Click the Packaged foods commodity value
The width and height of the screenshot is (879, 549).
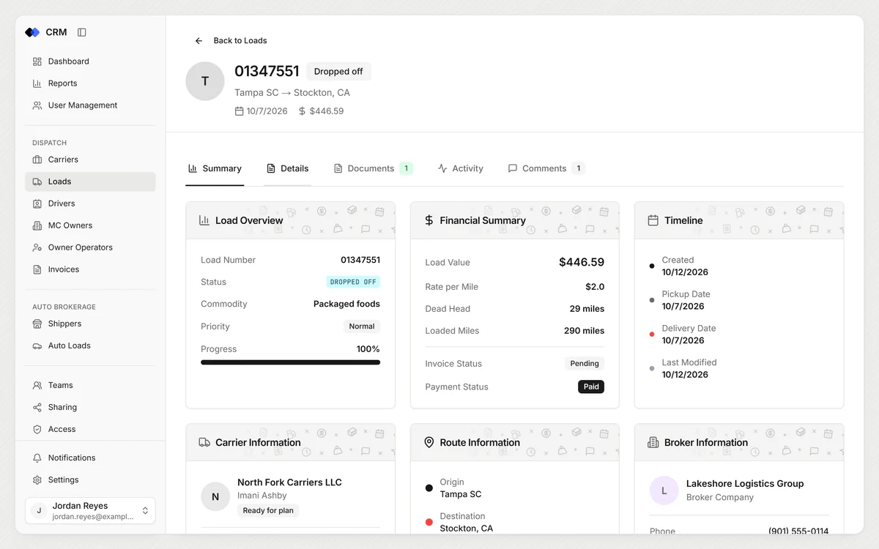[x=346, y=304]
